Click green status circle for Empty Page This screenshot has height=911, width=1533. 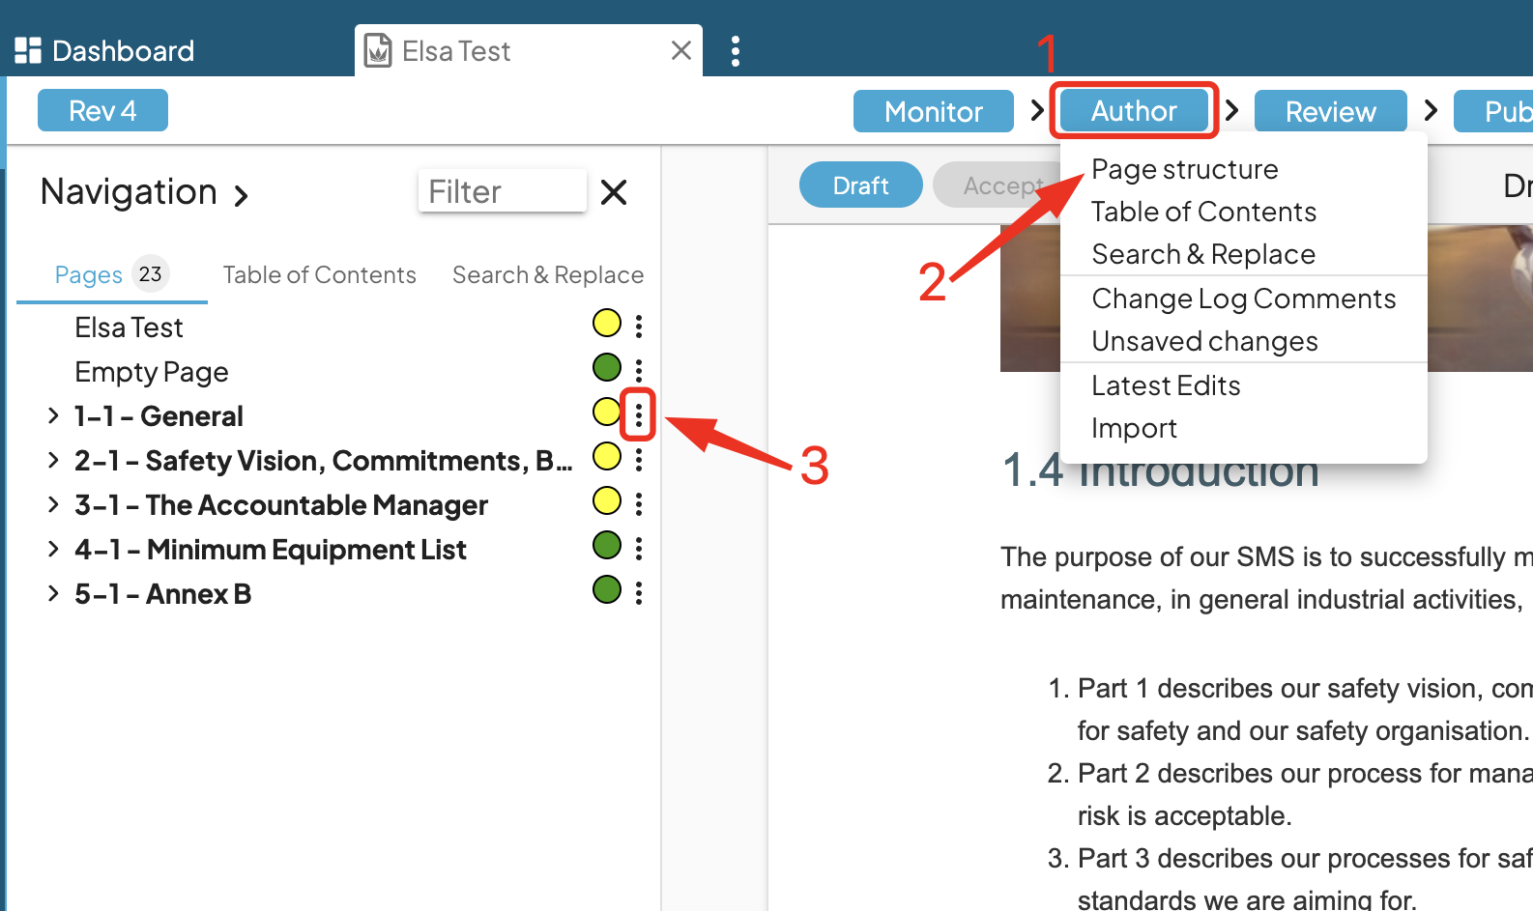[x=606, y=367]
